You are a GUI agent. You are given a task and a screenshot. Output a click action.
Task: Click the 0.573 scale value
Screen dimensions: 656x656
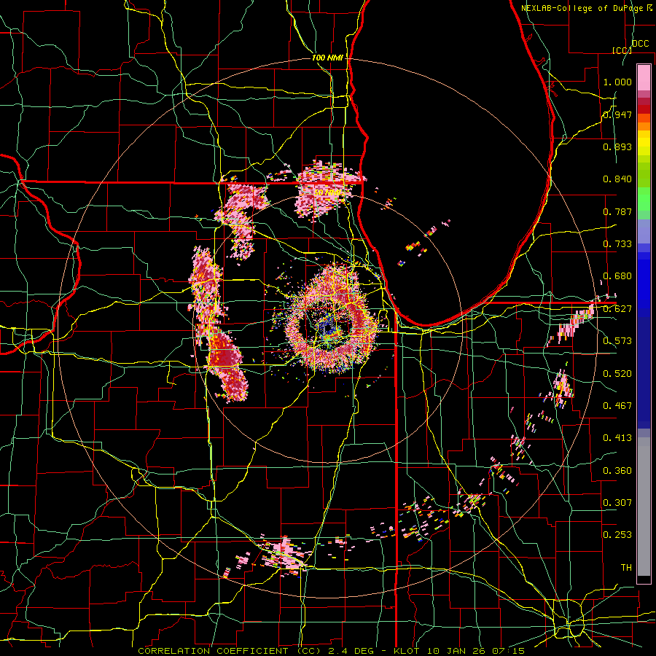617,341
